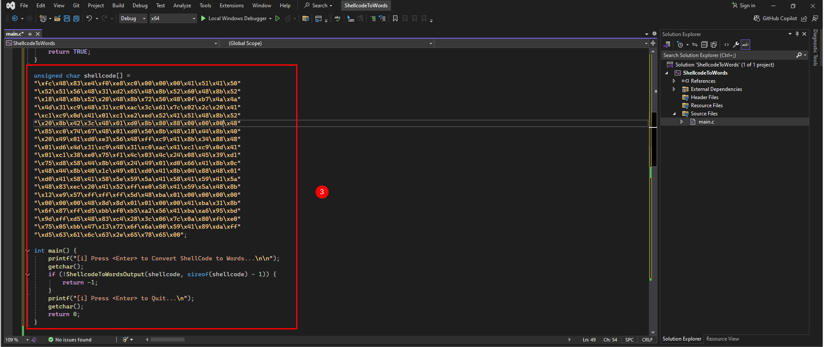Start Without Debugging using the outlined green arrow
824x347 pixels.
tap(278, 18)
